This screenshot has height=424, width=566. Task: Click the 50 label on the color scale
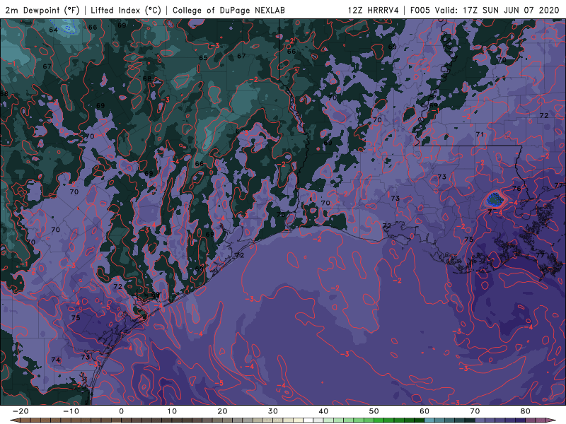[374, 411]
